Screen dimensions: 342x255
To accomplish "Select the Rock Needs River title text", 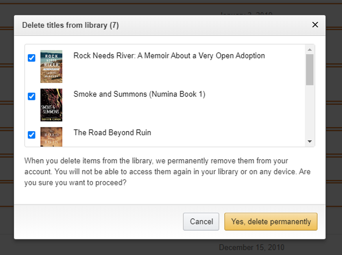I will pyautogui.click(x=169, y=56).
